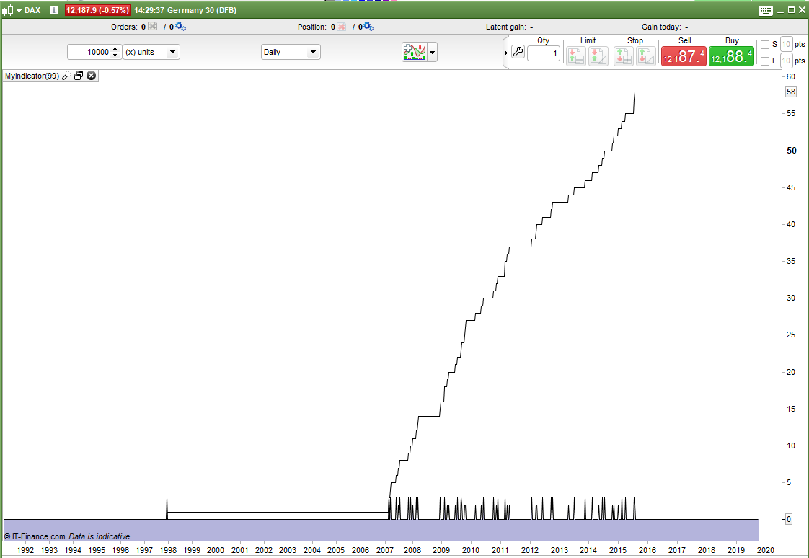Click the Germany 30 (DFB) title text

(202, 10)
